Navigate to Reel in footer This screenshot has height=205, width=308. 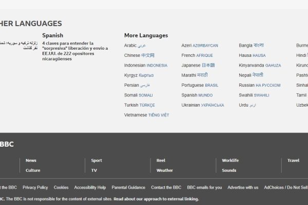click(161, 160)
